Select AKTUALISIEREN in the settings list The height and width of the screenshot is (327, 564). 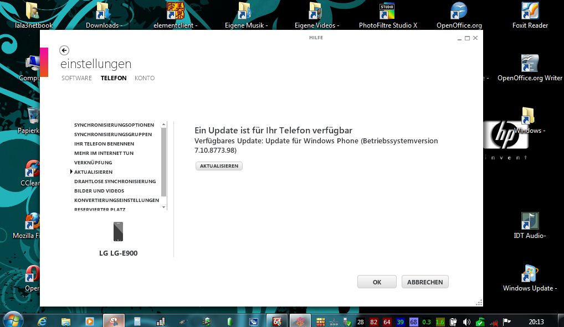pyautogui.click(x=93, y=172)
